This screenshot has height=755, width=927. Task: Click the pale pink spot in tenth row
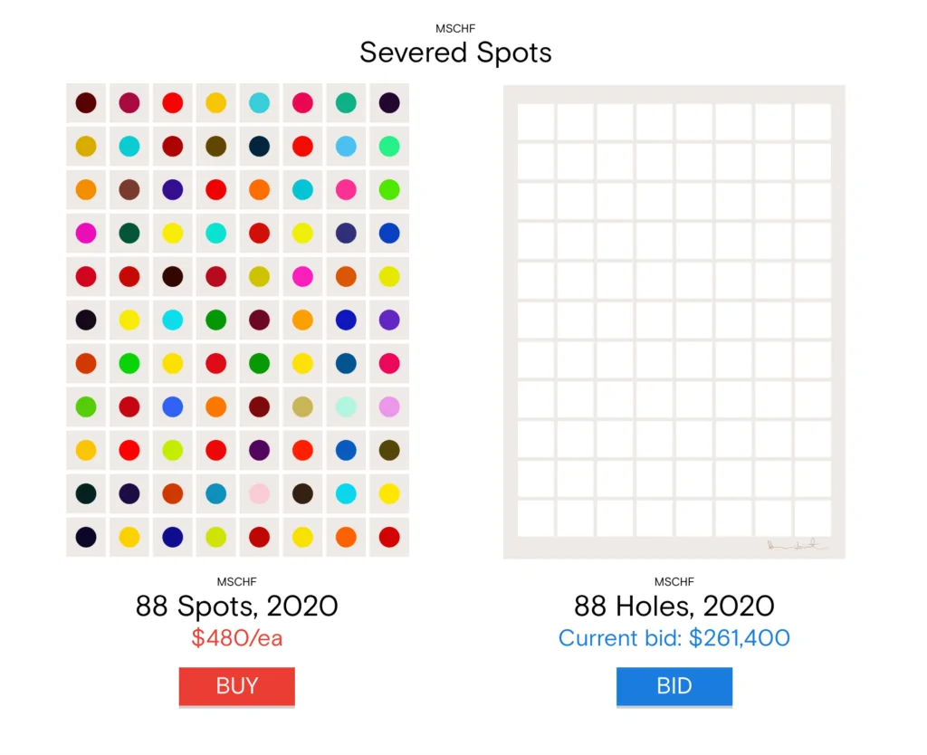pos(259,493)
